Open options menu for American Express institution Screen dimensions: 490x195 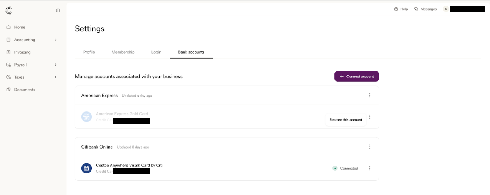pyautogui.click(x=370, y=96)
